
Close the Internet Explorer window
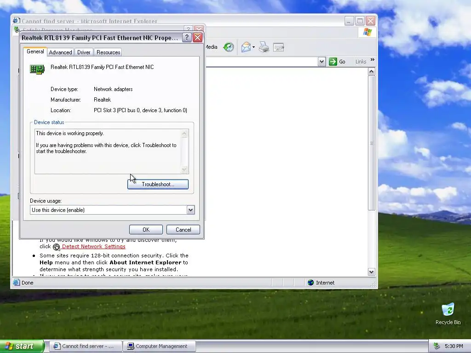[x=371, y=21]
